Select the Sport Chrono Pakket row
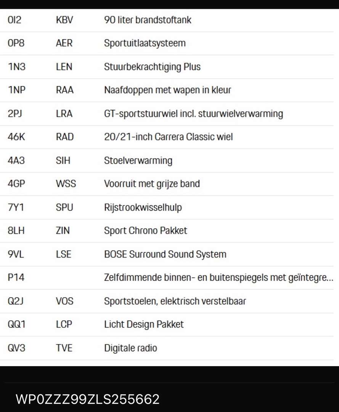 click(146, 231)
